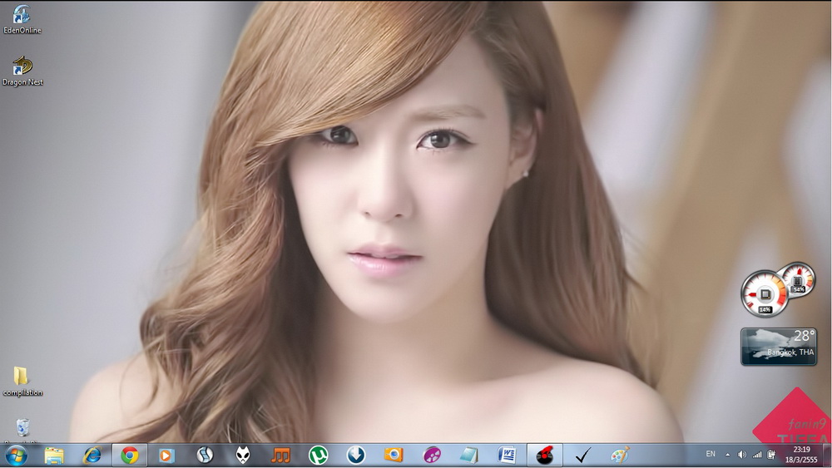Open the Dragon Nest desktop shortcut
The height and width of the screenshot is (468, 832).
(22, 71)
